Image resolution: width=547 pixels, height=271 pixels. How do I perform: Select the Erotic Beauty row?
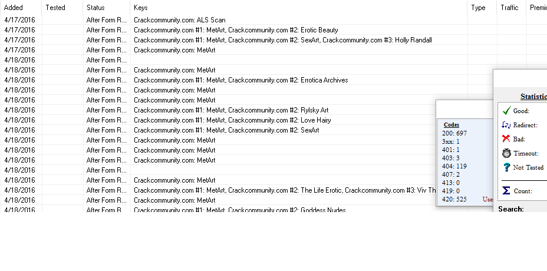(x=236, y=30)
